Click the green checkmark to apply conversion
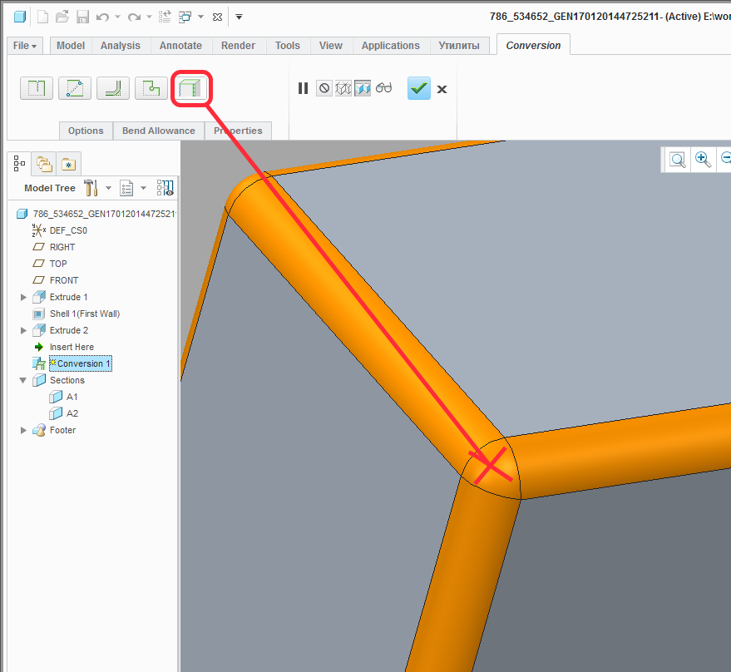The height and width of the screenshot is (672, 731). click(419, 88)
